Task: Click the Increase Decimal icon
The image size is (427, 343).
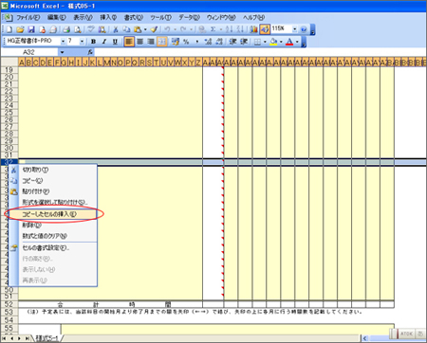Action: pyautogui.click(x=208, y=42)
